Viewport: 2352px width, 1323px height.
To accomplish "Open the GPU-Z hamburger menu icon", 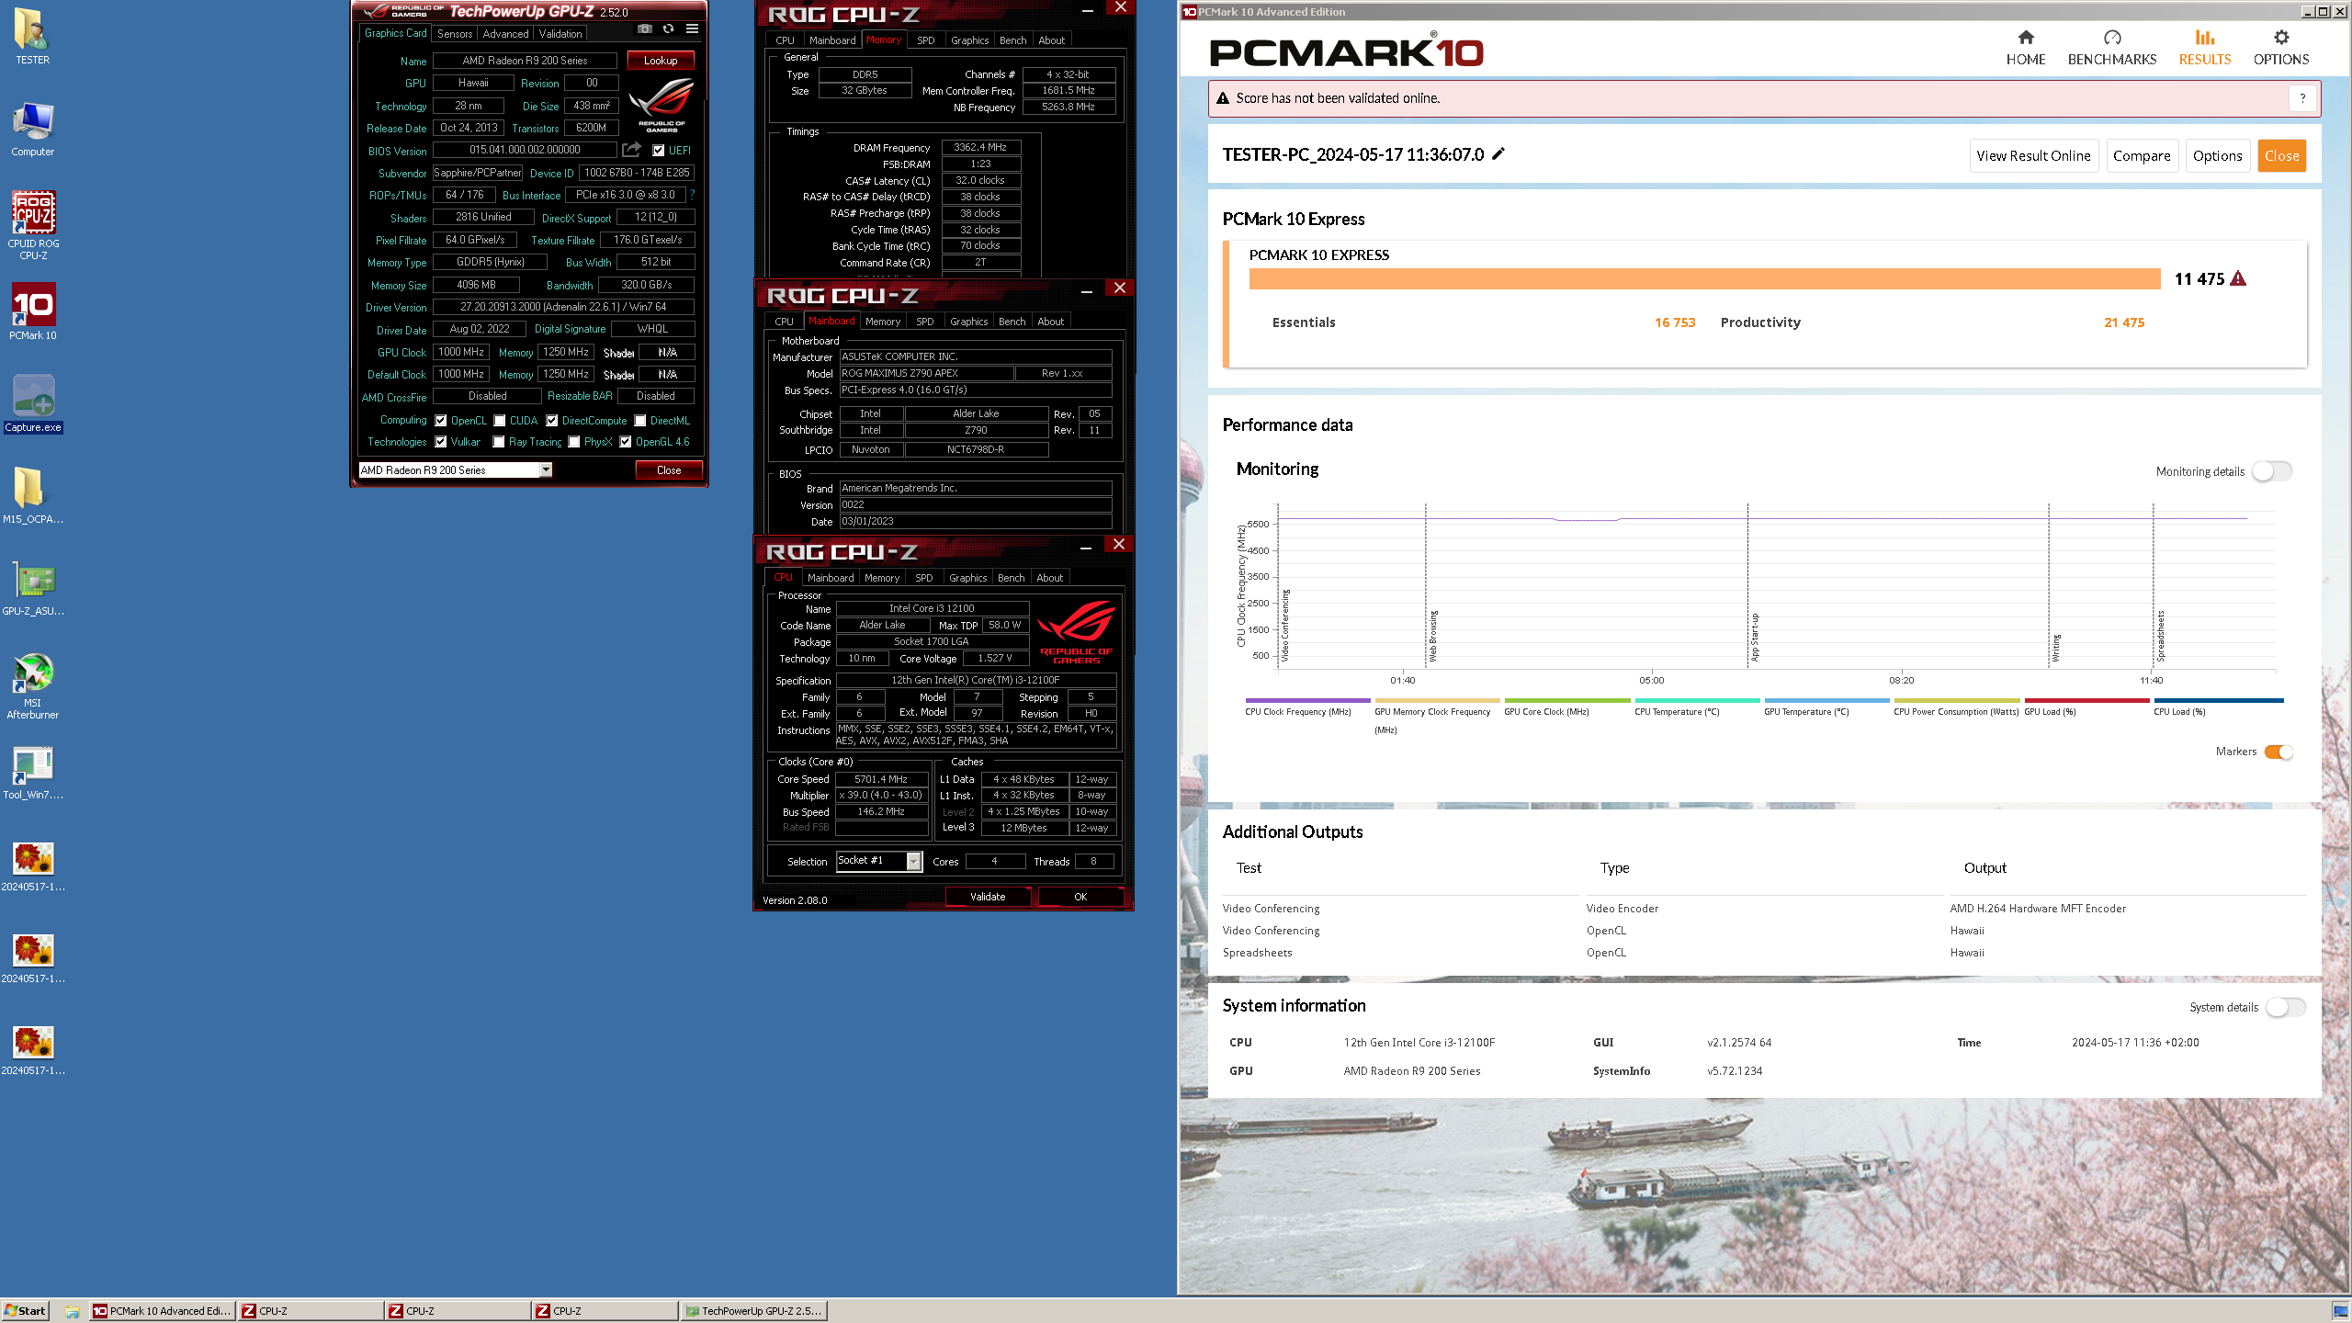I will point(692,29).
